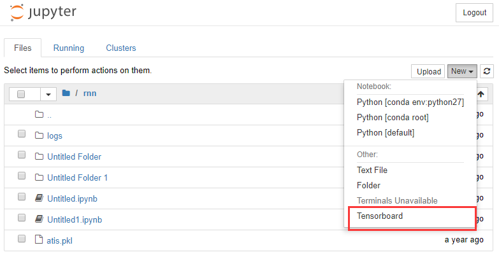Click the Untitled.ipynb notebook icon
The image size is (499, 257).
click(39, 198)
